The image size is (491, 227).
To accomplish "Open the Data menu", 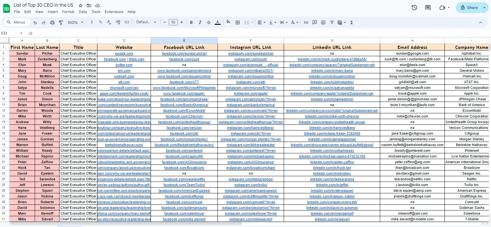I will [x=83, y=12].
